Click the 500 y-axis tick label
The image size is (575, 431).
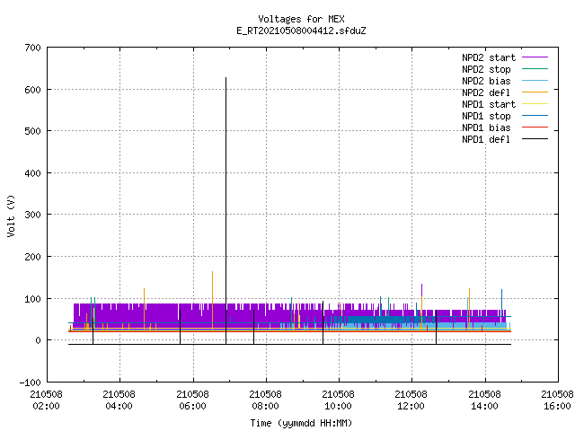pyautogui.click(x=33, y=131)
